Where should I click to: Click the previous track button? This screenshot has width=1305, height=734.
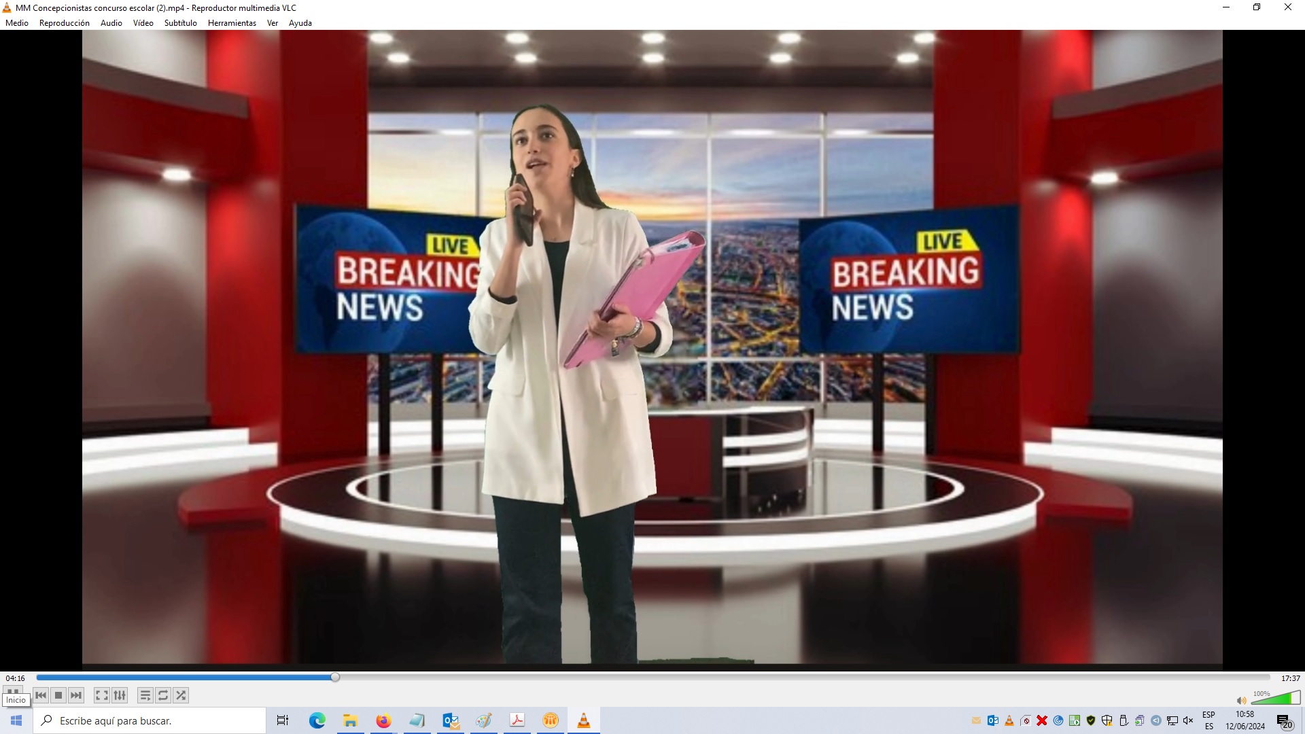[x=41, y=695]
